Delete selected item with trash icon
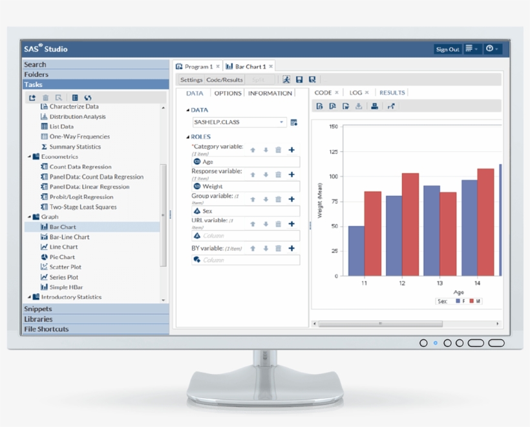This screenshot has width=530, height=427. pyautogui.click(x=46, y=97)
